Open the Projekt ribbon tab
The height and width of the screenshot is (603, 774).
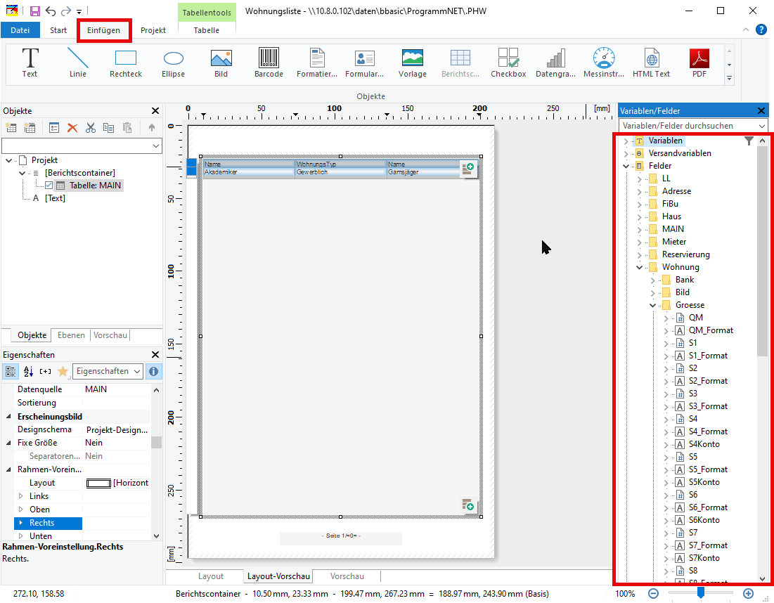pyautogui.click(x=153, y=30)
